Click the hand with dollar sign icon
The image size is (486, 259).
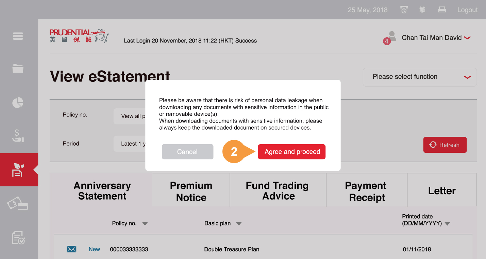18,135
